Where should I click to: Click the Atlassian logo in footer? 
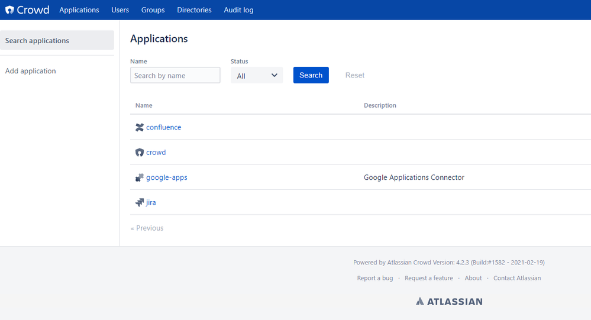[x=449, y=301]
